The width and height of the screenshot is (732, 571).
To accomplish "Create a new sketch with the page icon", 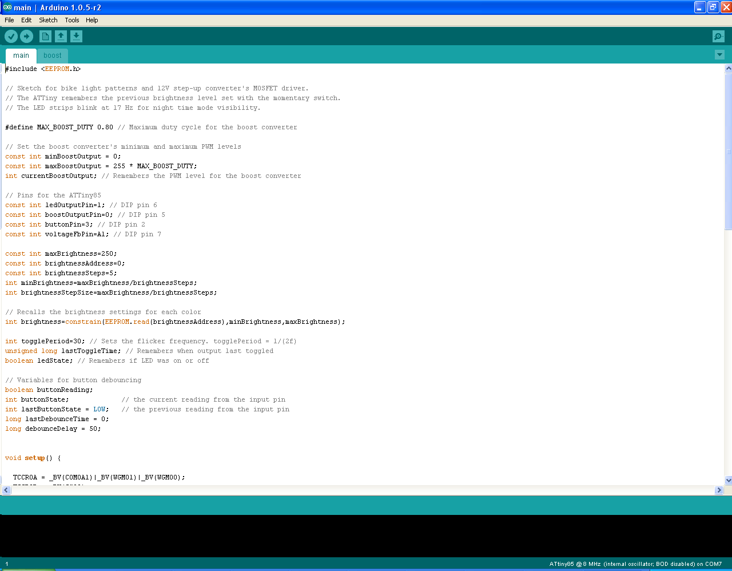I will pos(45,36).
